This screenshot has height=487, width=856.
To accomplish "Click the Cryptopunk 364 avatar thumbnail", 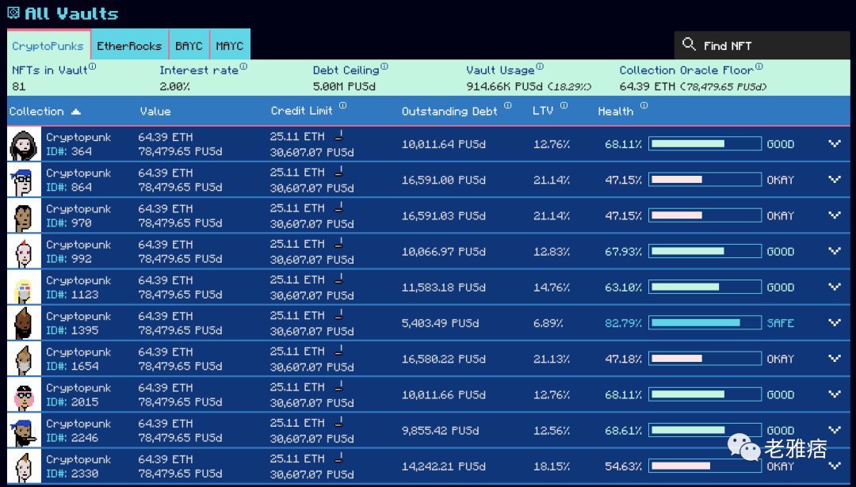I will pos(24,144).
